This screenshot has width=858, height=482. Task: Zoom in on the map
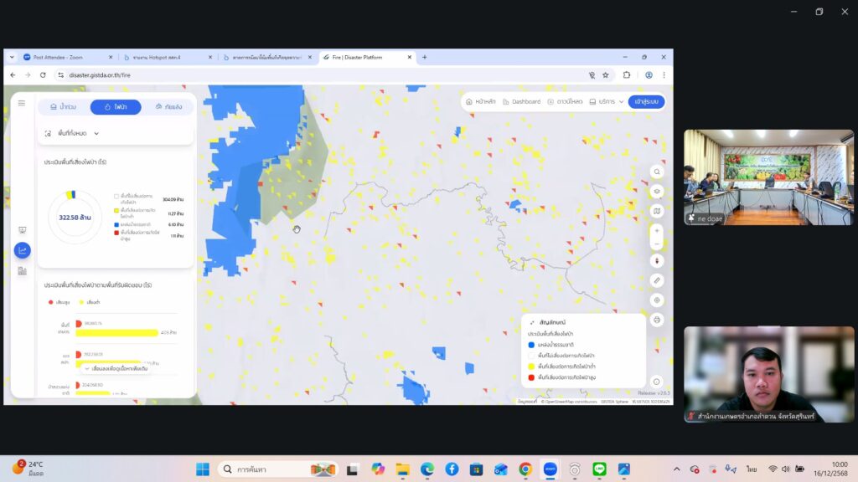[657, 230]
